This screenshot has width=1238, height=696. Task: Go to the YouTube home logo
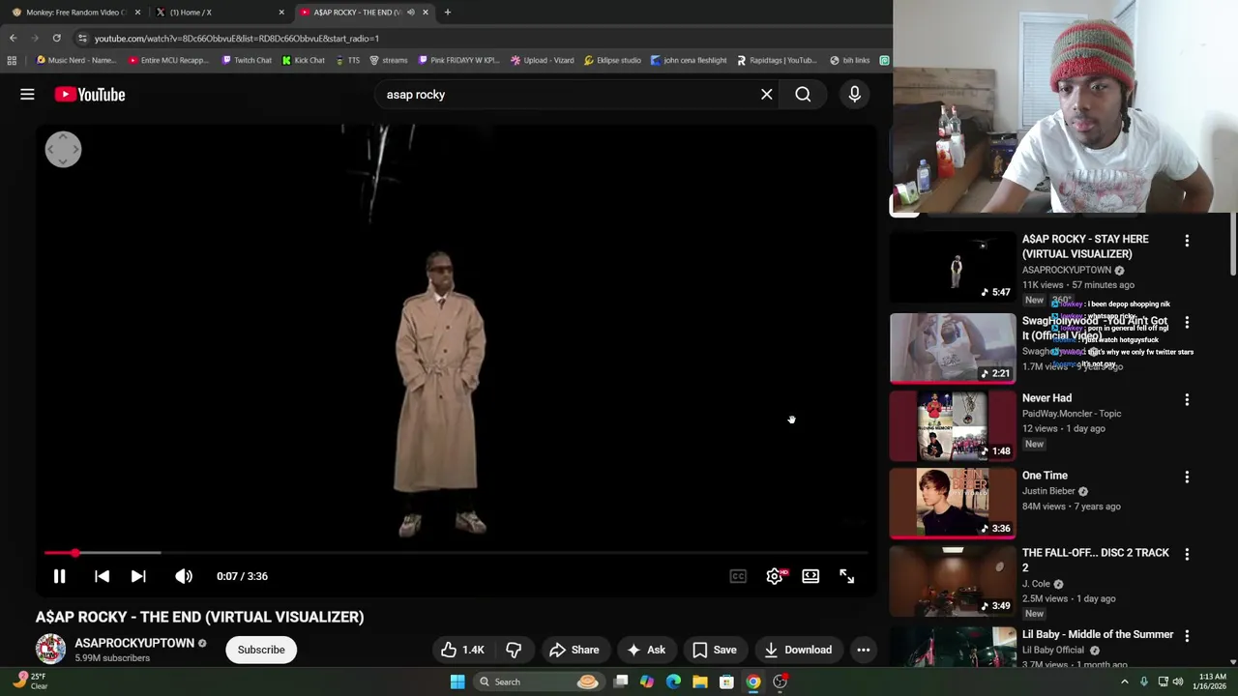90,95
